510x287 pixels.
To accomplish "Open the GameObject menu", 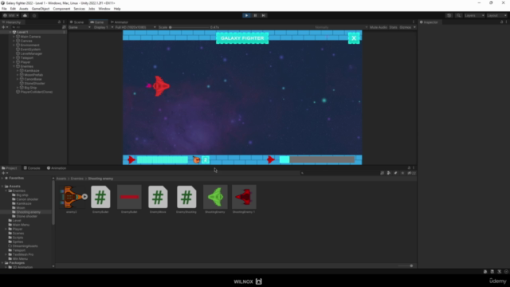I will point(41,9).
